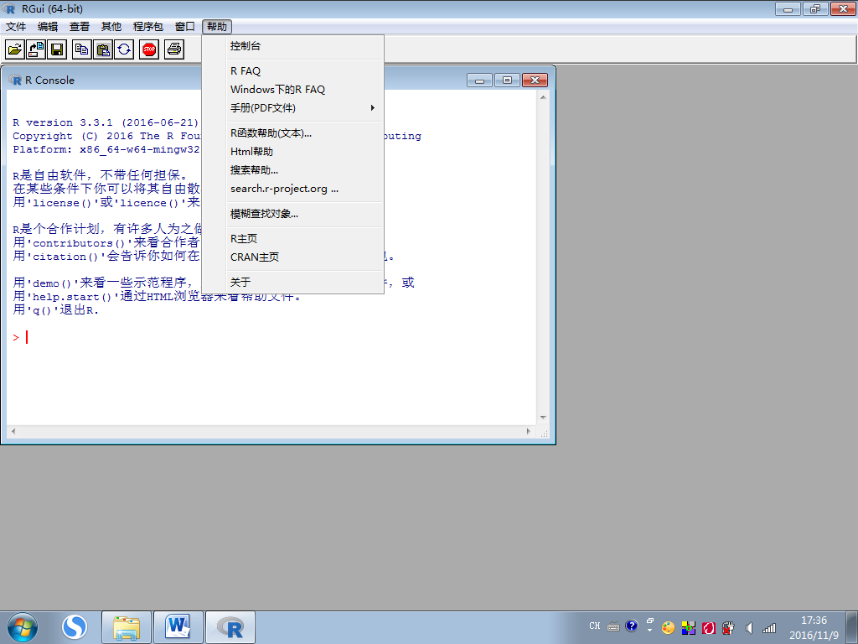Click the paint palette tray icon
The width and height of the screenshot is (858, 644).
coord(668,627)
